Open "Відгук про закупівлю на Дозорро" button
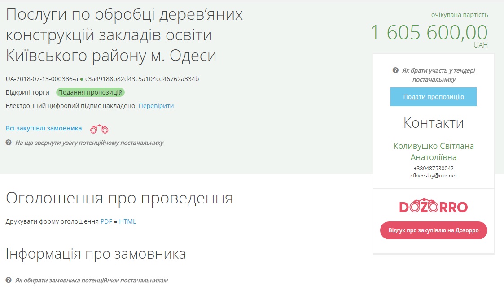 coord(434,230)
